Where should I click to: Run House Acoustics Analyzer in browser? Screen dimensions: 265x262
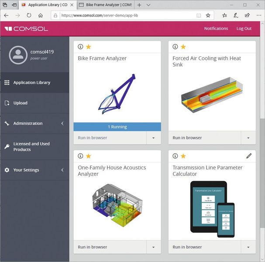[110, 247]
